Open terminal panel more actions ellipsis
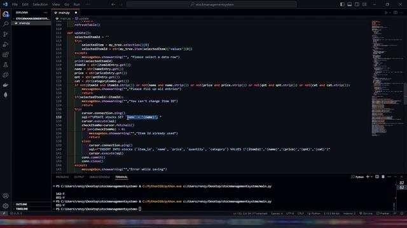Image resolution: width=407 pixels, height=228 pixels. pyautogui.click(x=389, y=177)
